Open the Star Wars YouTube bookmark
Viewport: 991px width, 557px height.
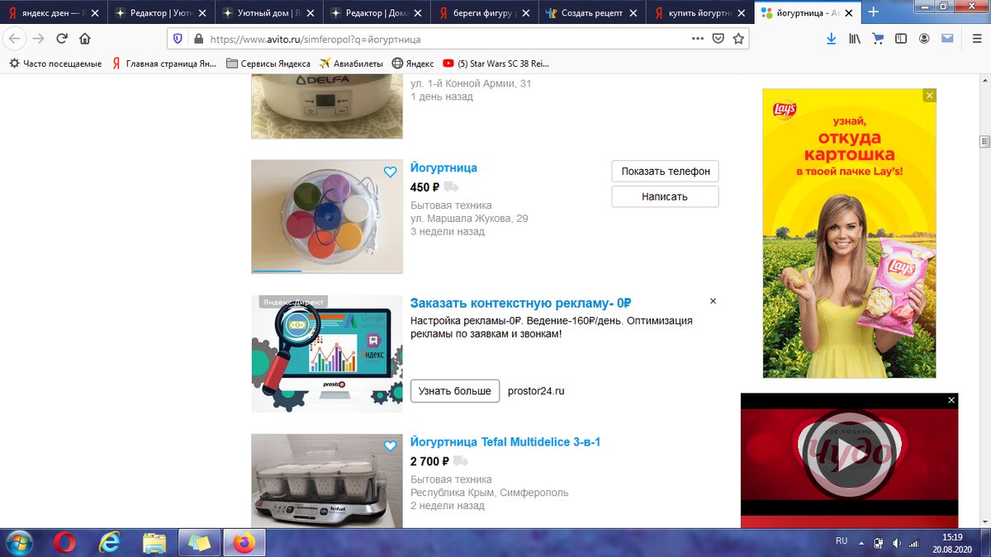[495, 64]
